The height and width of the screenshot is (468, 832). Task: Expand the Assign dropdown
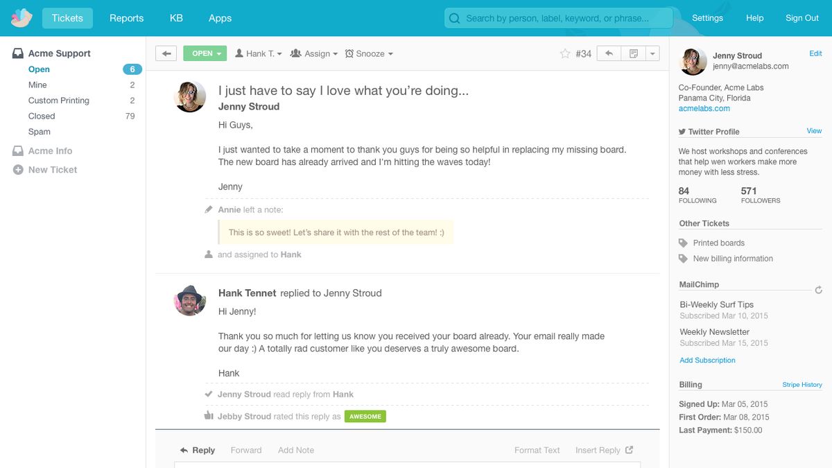coord(313,53)
